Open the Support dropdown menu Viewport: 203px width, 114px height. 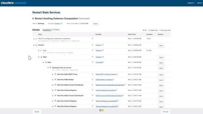tap(191, 3)
